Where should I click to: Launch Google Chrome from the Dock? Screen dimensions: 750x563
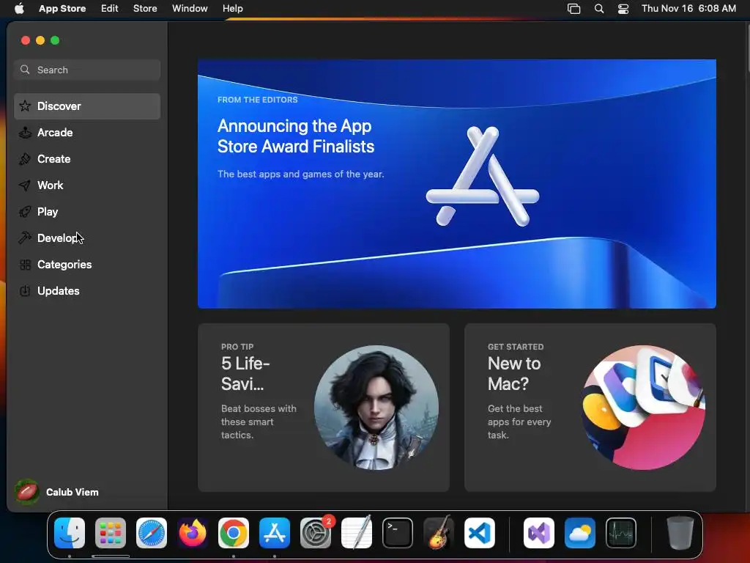click(x=234, y=533)
